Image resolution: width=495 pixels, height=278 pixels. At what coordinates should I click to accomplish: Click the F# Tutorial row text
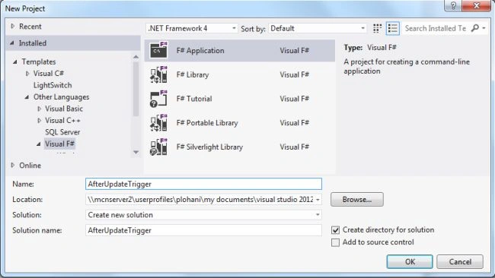(x=194, y=99)
